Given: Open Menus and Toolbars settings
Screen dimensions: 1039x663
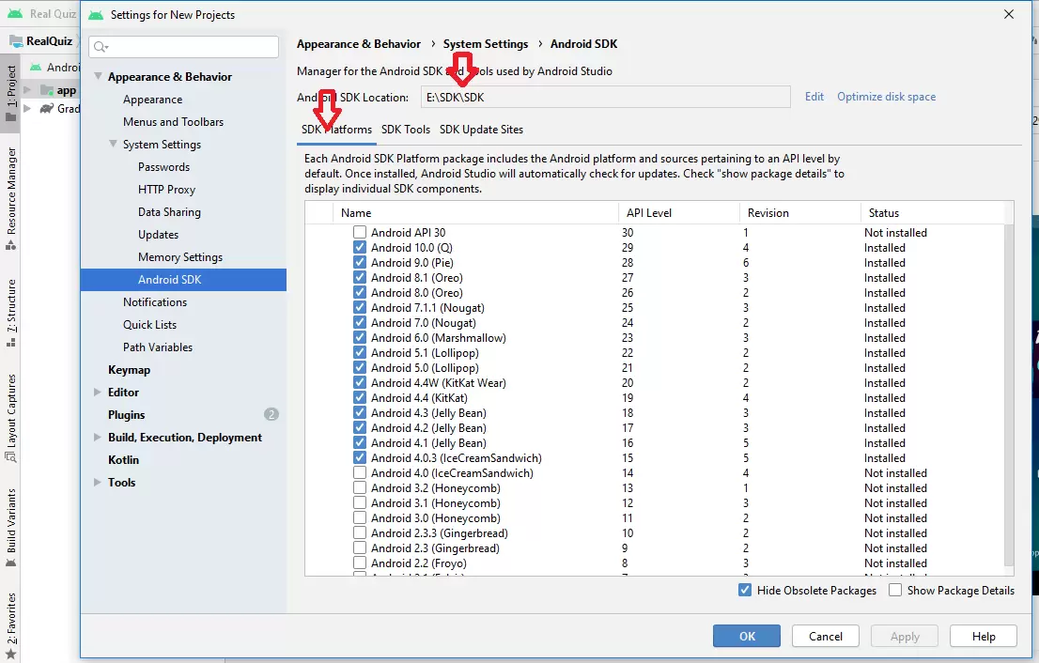Looking at the screenshot, I should [x=173, y=122].
